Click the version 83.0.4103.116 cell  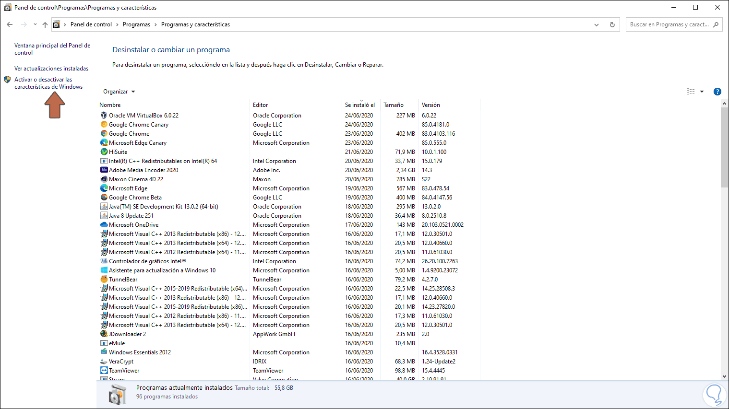(438, 133)
